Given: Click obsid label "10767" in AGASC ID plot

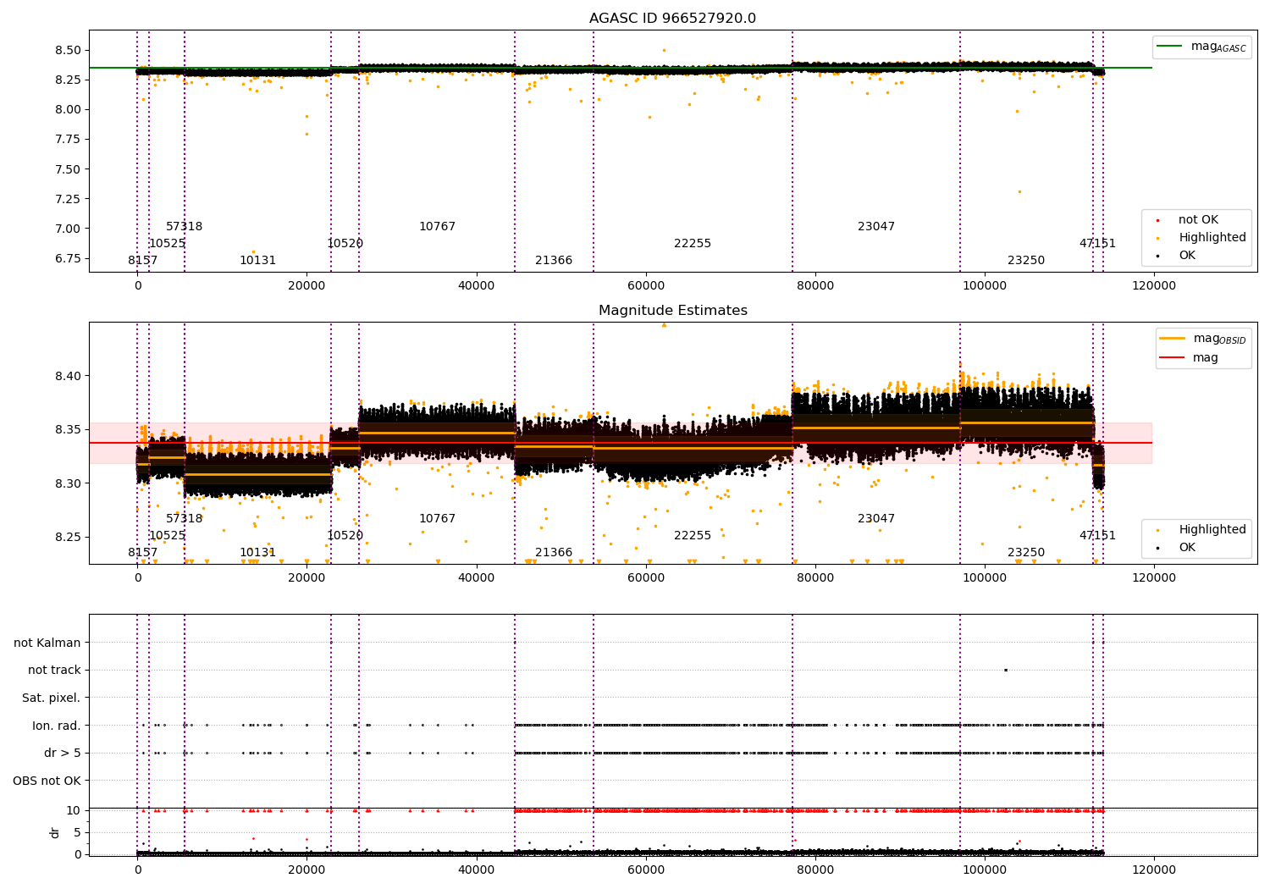Looking at the screenshot, I should 438,226.
